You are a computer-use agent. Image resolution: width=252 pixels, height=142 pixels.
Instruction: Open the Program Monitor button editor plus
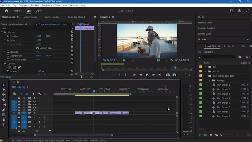point(189,75)
